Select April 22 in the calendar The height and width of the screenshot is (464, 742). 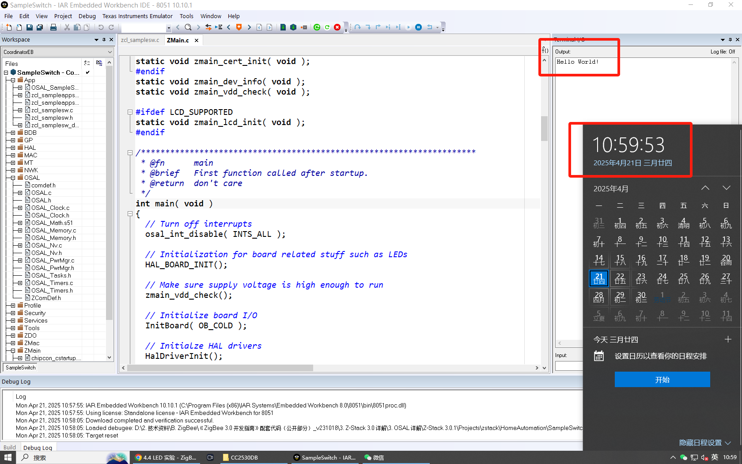coord(620,278)
